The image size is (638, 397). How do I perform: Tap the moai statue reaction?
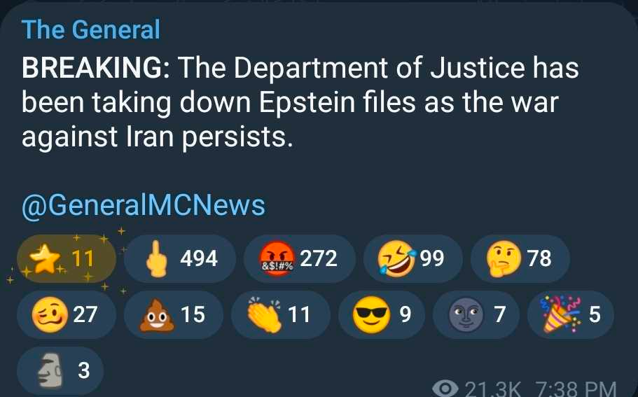click(x=61, y=370)
